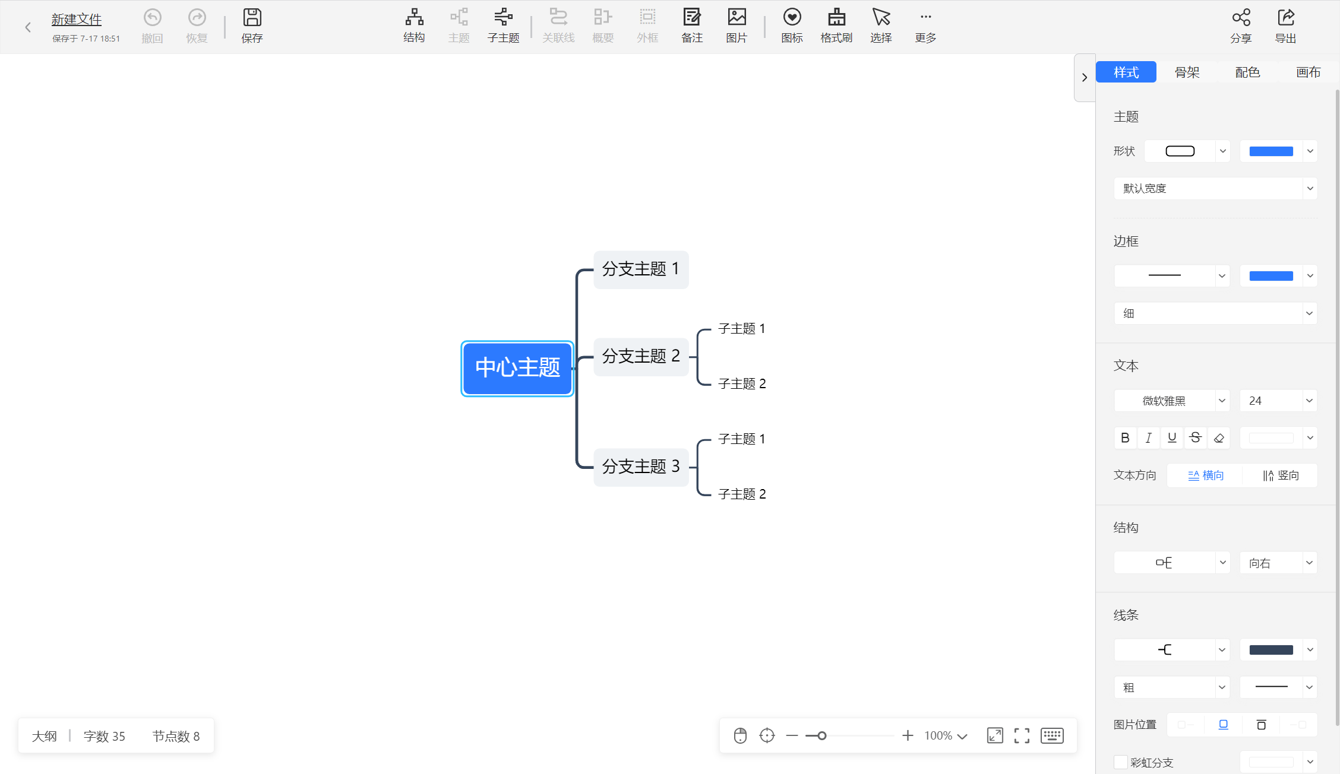Select the 分支主题 1 node
Screen dimensions: 1340x774
pos(641,269)
